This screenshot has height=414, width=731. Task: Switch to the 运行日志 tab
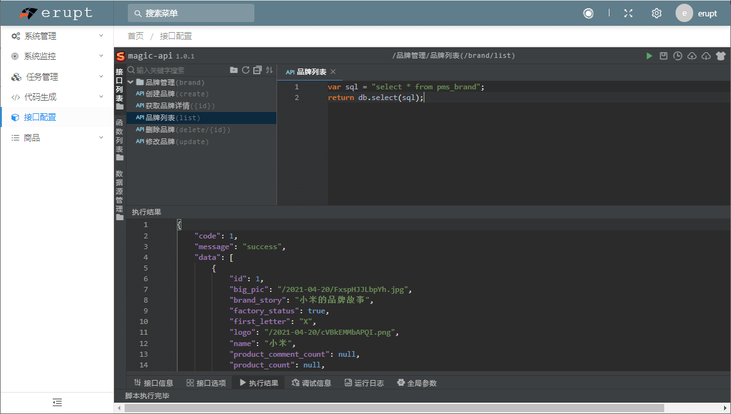point(364,383)
